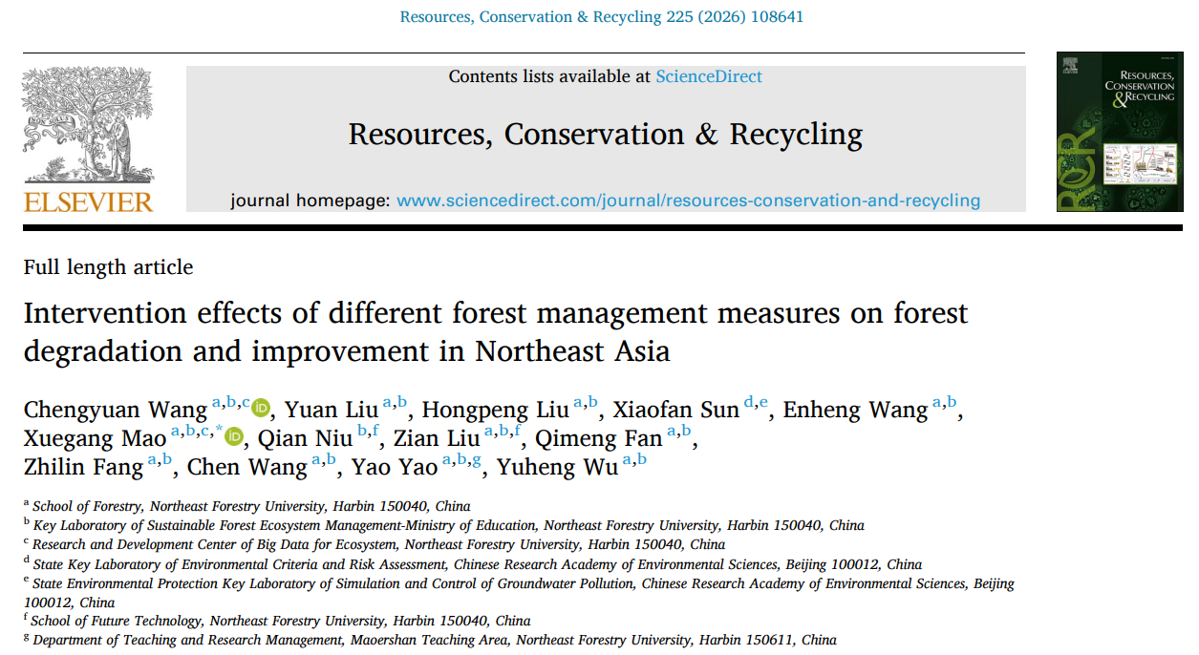This screenshot has height=655, width=1199.
Task: Click the ELSEVIER wordmark text
Action: tap(88, 201)
